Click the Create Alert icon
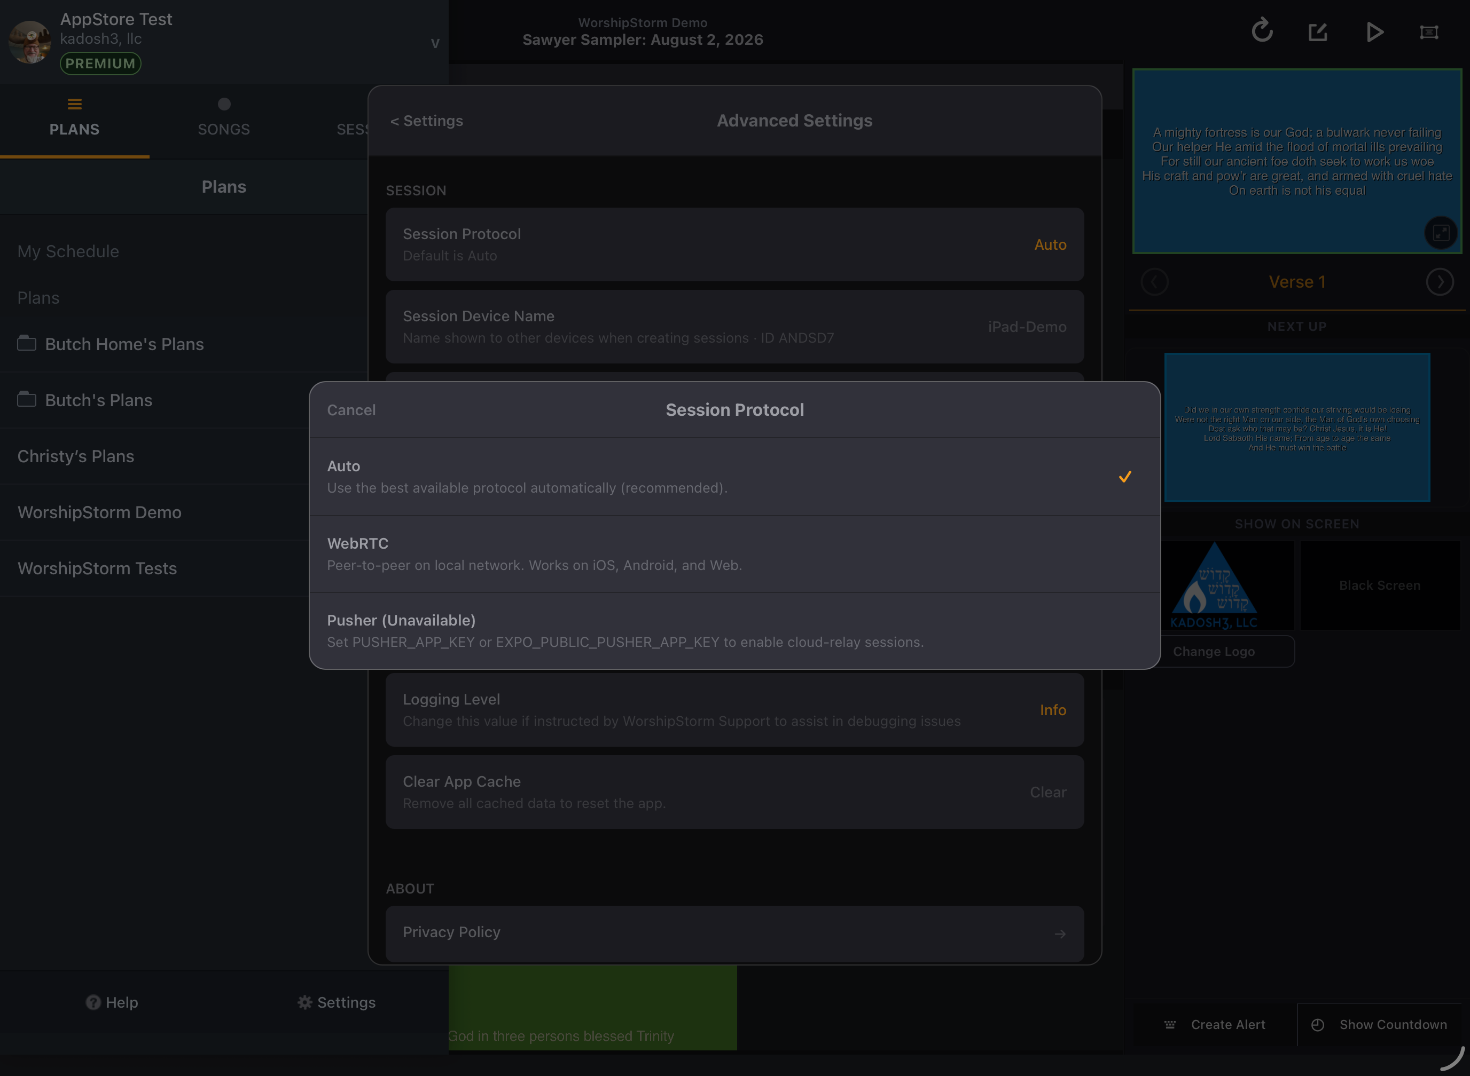 tap(1170, 1025)
